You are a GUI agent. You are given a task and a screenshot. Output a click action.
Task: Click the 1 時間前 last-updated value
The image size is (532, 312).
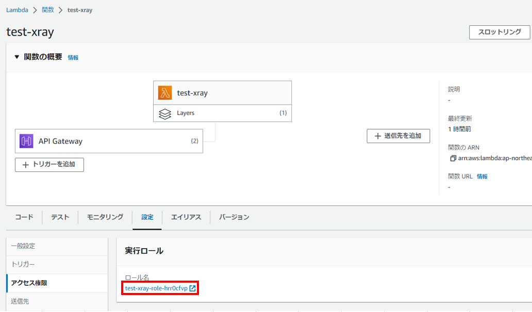459,129
